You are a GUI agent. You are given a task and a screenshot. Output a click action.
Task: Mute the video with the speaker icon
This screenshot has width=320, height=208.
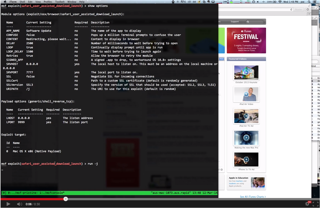19,204
